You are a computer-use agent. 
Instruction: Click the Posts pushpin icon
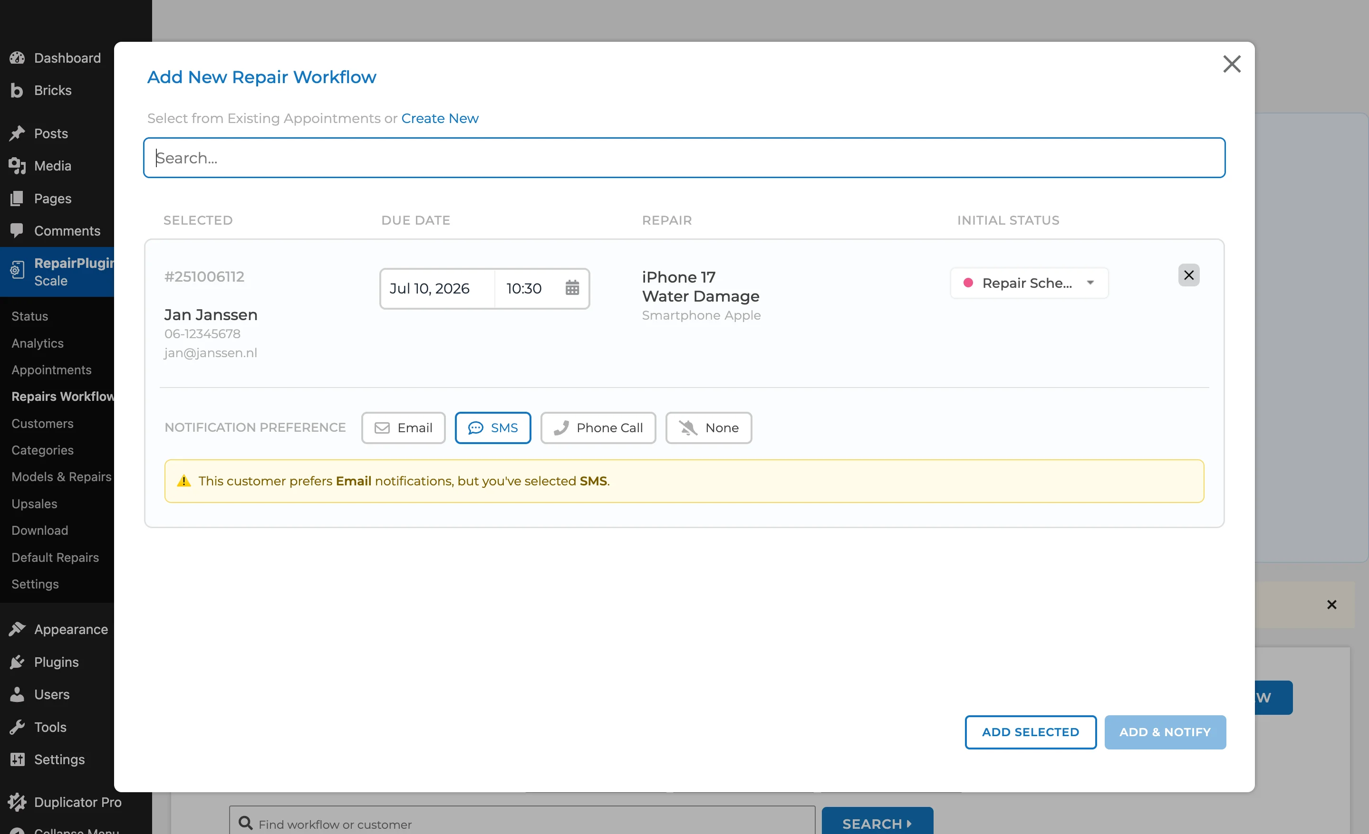pyautogui.click(x=17, y=133)
